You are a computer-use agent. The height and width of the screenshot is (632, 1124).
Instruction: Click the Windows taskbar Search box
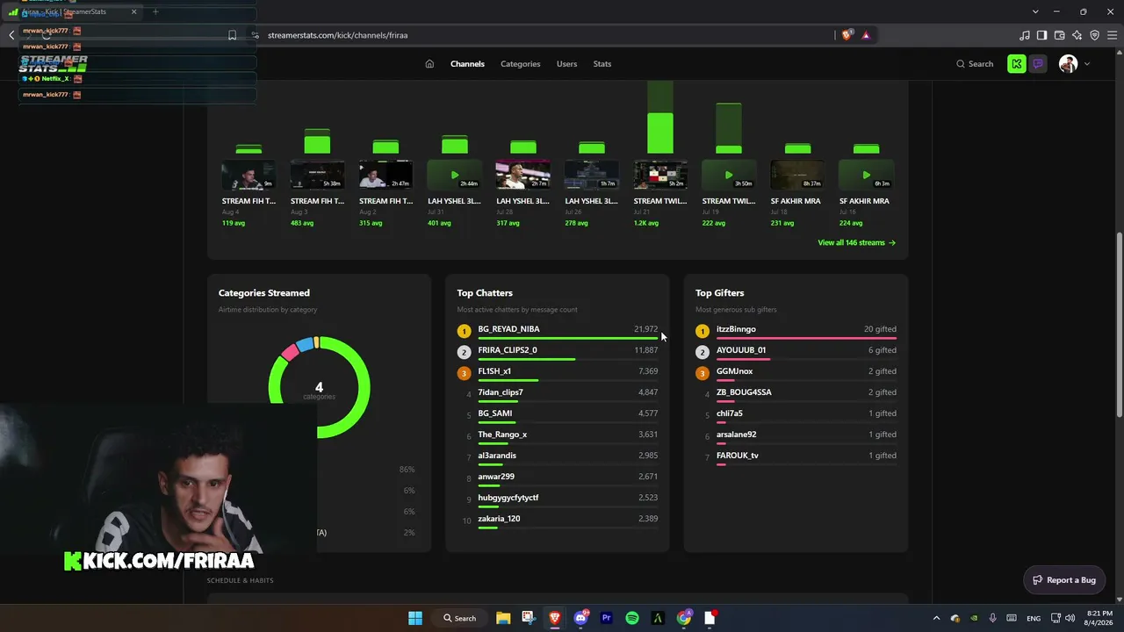[460, 618]
